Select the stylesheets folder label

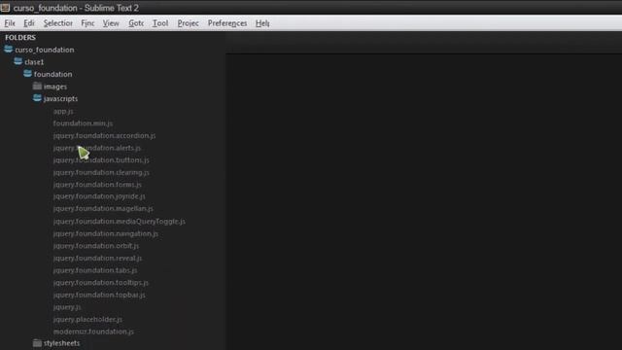[61, 343]
